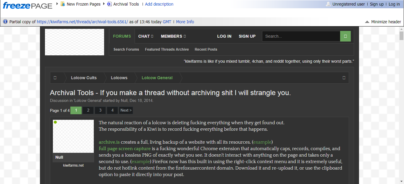The height and width of the screenshot is (184, 404).
Task: Click the Unregistered user avatar icon
Action: pyautogui.click(x=328, y=4)
